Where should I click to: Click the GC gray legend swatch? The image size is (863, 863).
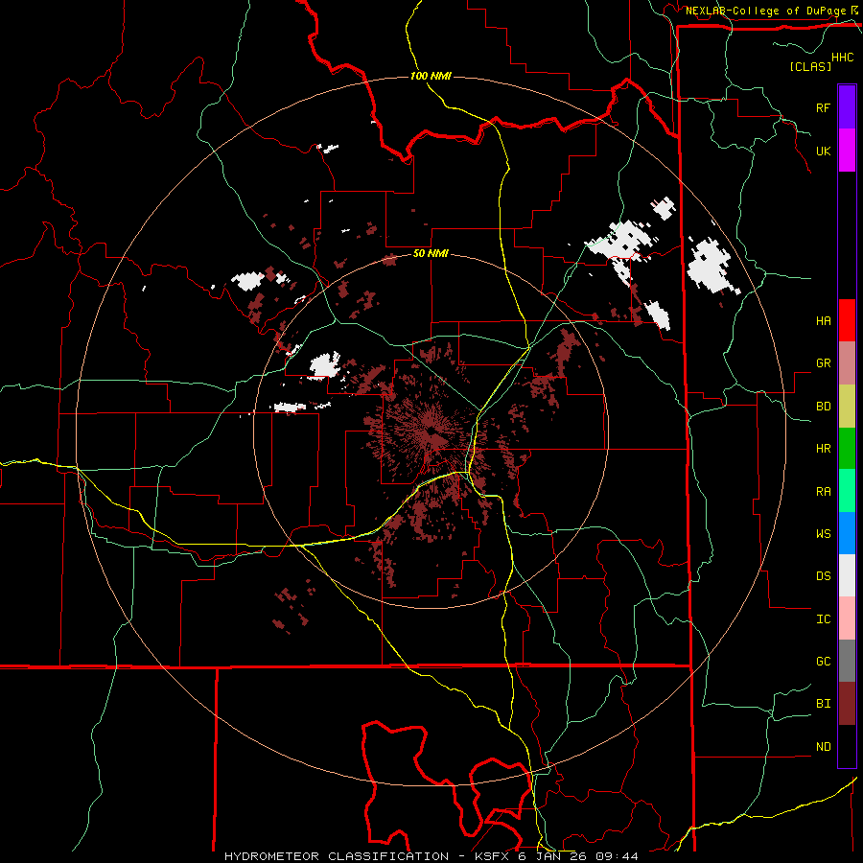[847, 661]
